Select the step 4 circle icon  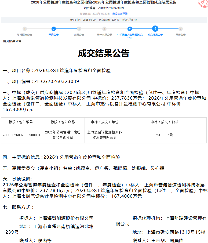[104, 29]
